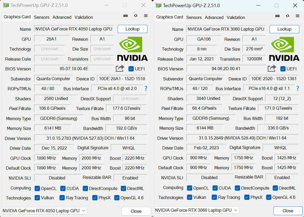
Task: Click the camera screenshot icon in RTX 4050 window
Action: (125, 16)
